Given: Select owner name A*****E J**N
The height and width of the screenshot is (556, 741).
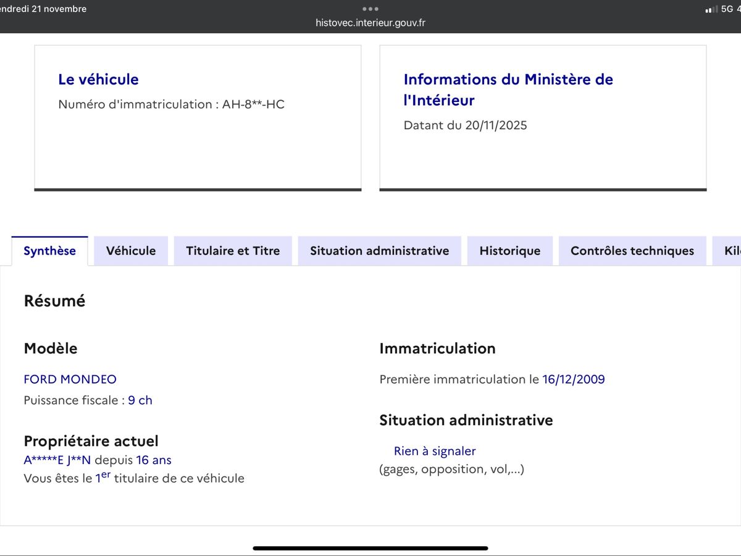Looking at the screenshot, I should [57, 460].
